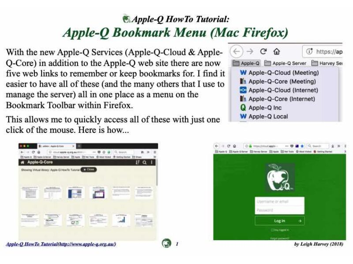Open the Harvey Server bookmark folder
Screen dimensions: 353x264
(x=327, y=63)
